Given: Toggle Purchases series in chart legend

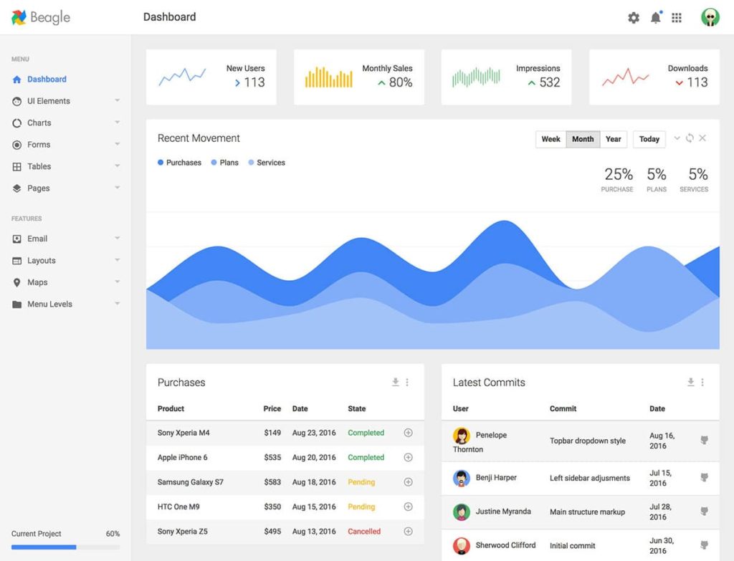Looking at the screenshot, I should 179,163.
